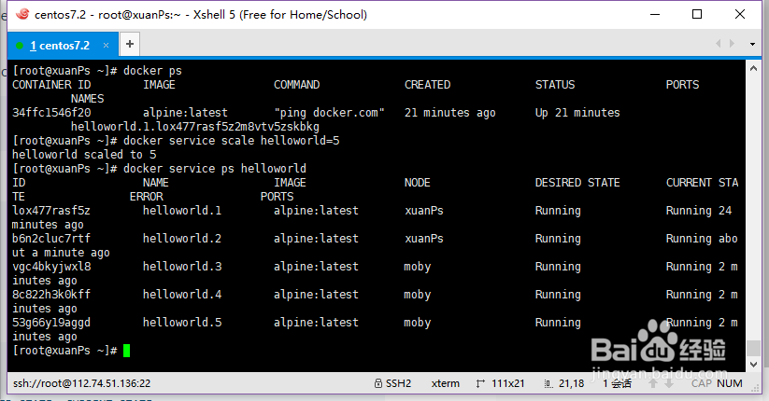
Task: Click the xterm terminal type label
Action: tap(445, 383)
